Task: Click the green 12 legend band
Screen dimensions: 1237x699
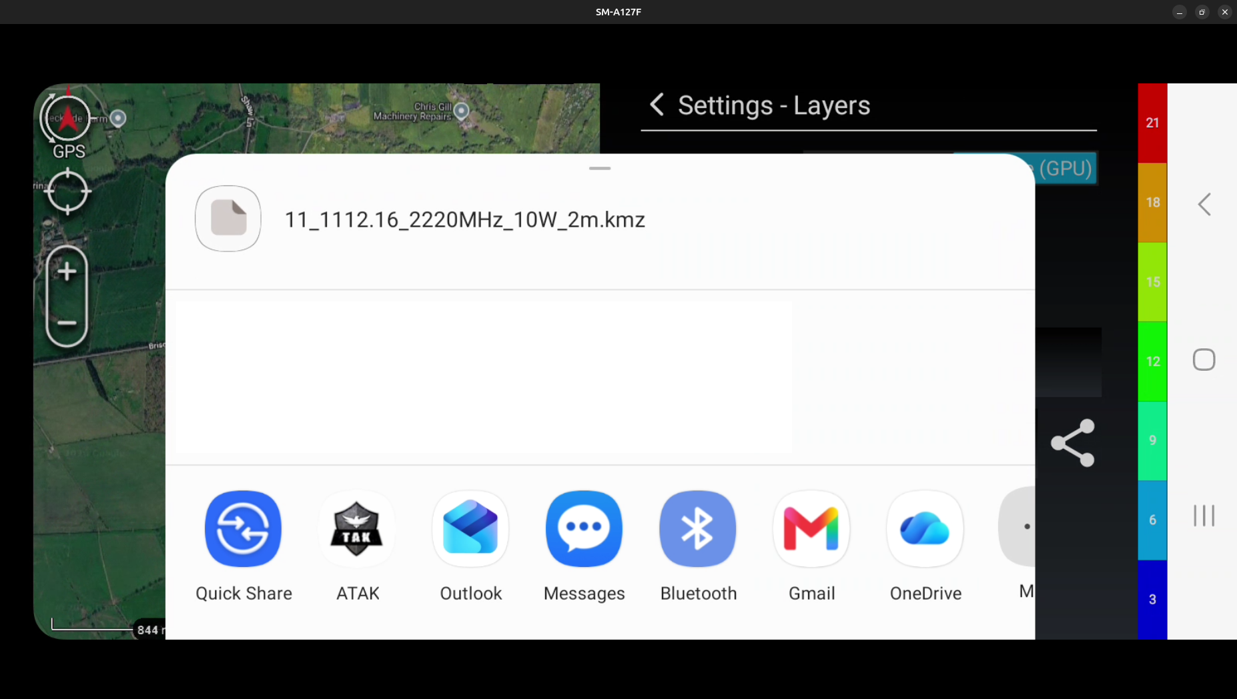Action: (1152, 361)
